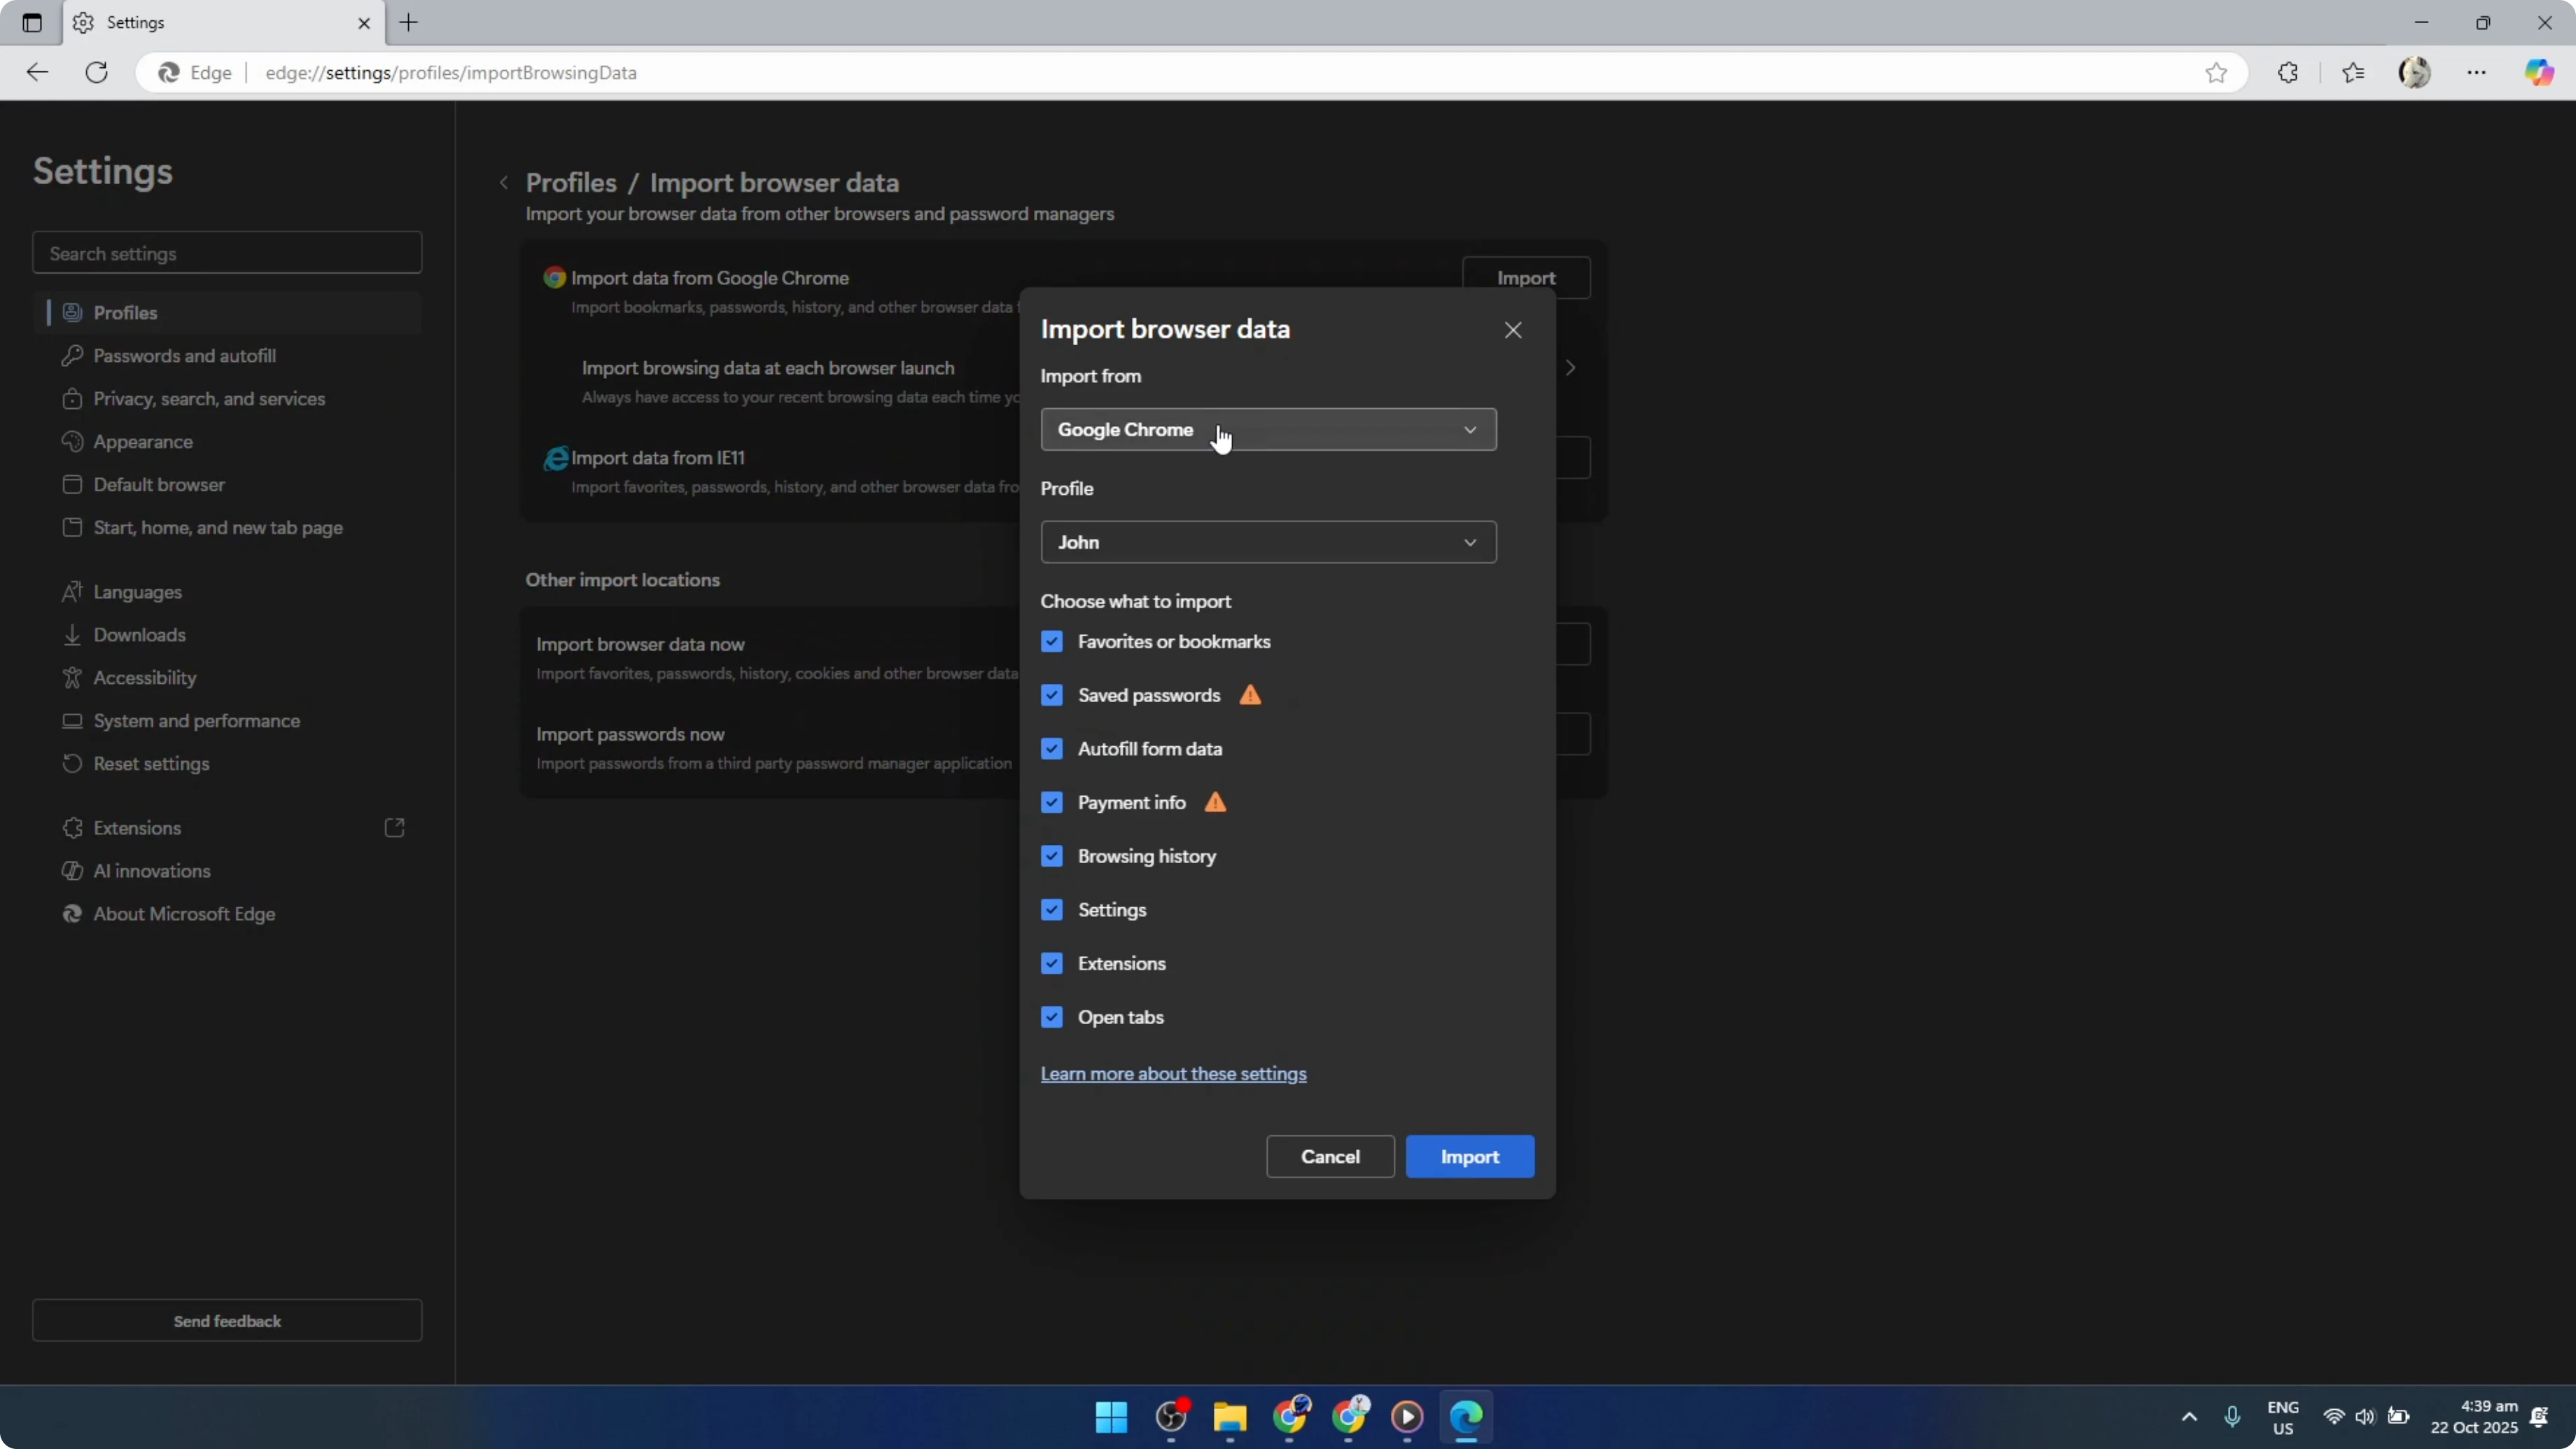This screenshot has width=2576, height=1449.
Task: Uncheck Browsing history
Action: tap(1052, 856)
